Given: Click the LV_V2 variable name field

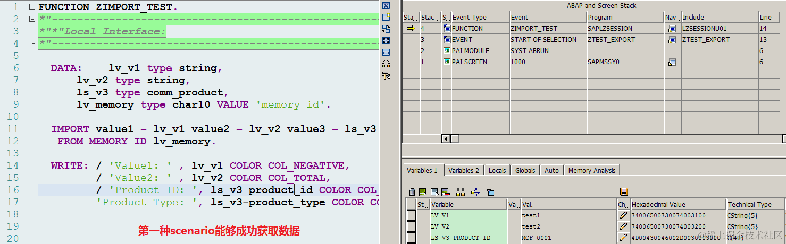Looking at the screenshot, I should click(x=468, y=226).
